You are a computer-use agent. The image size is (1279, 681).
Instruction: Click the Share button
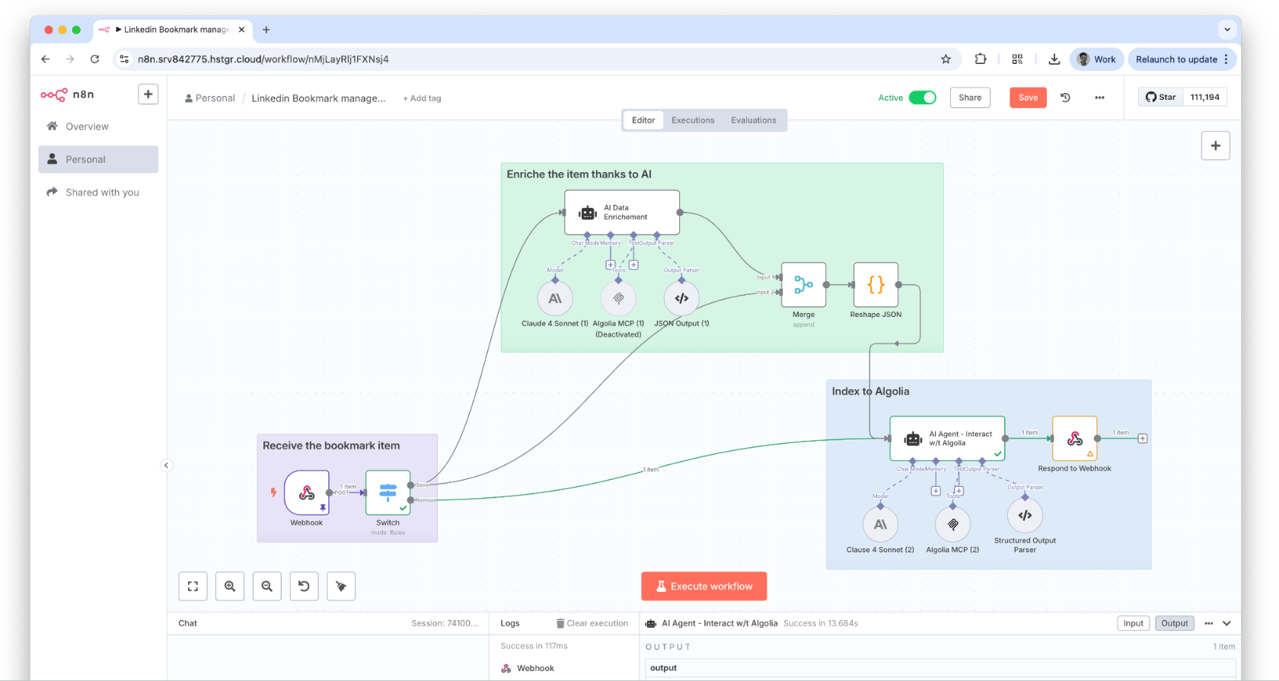[970, 98]
